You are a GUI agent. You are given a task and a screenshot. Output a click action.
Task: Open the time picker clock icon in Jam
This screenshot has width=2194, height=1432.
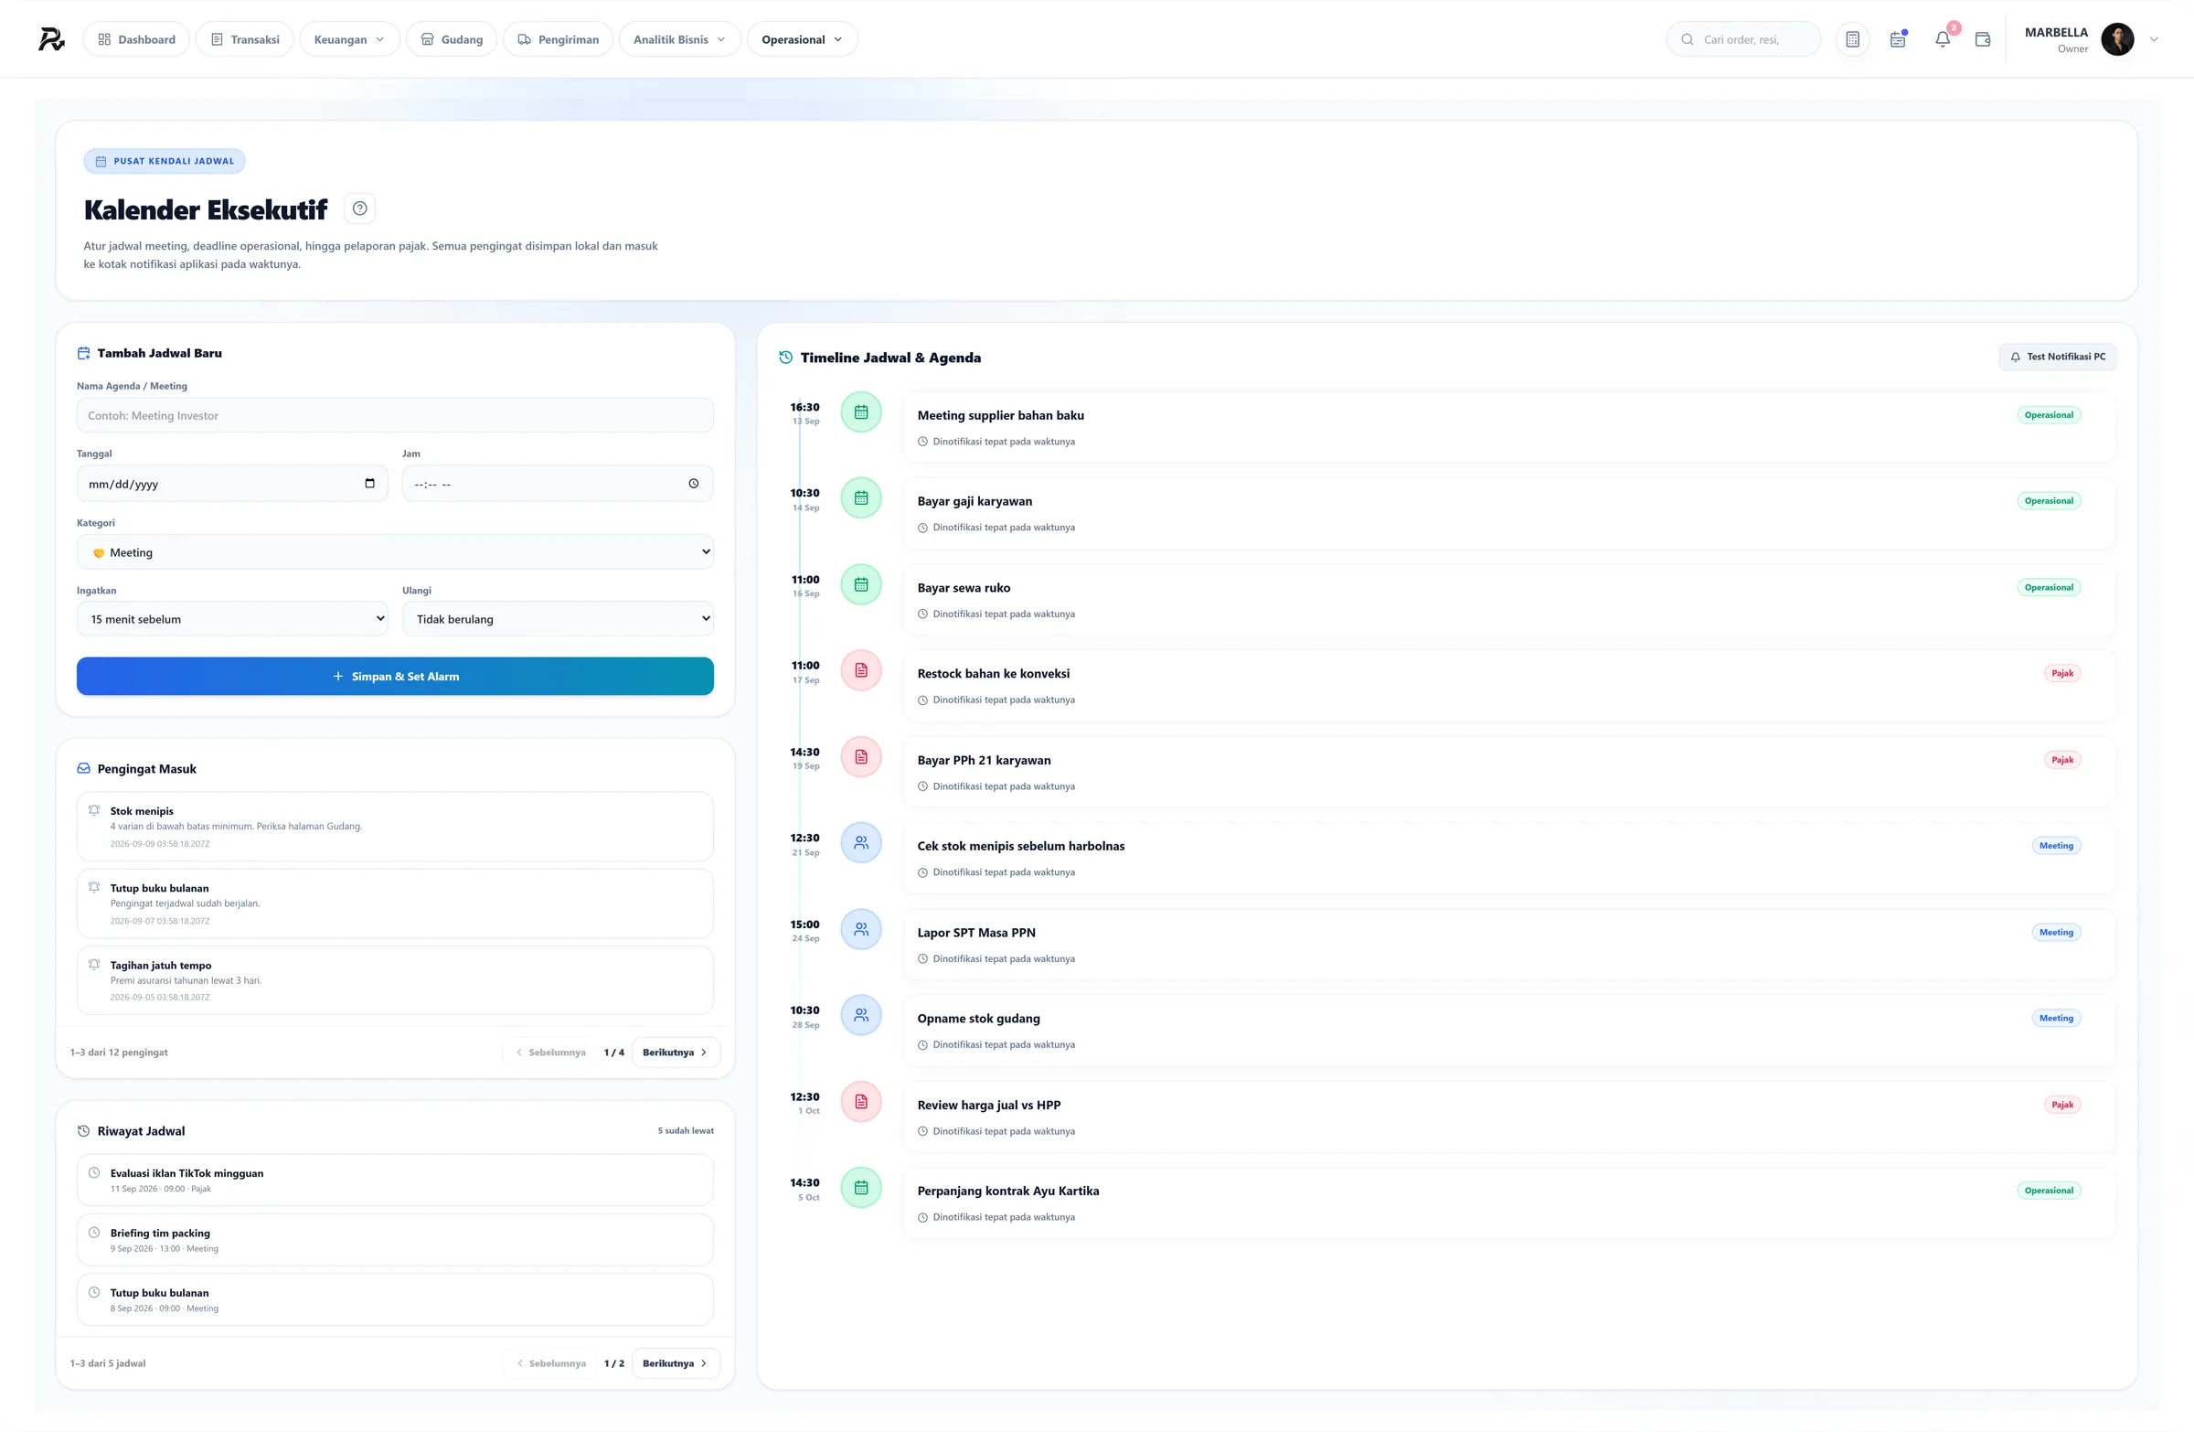[x=693, y=483]
